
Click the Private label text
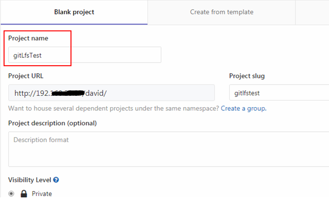[x=42, y=194]
